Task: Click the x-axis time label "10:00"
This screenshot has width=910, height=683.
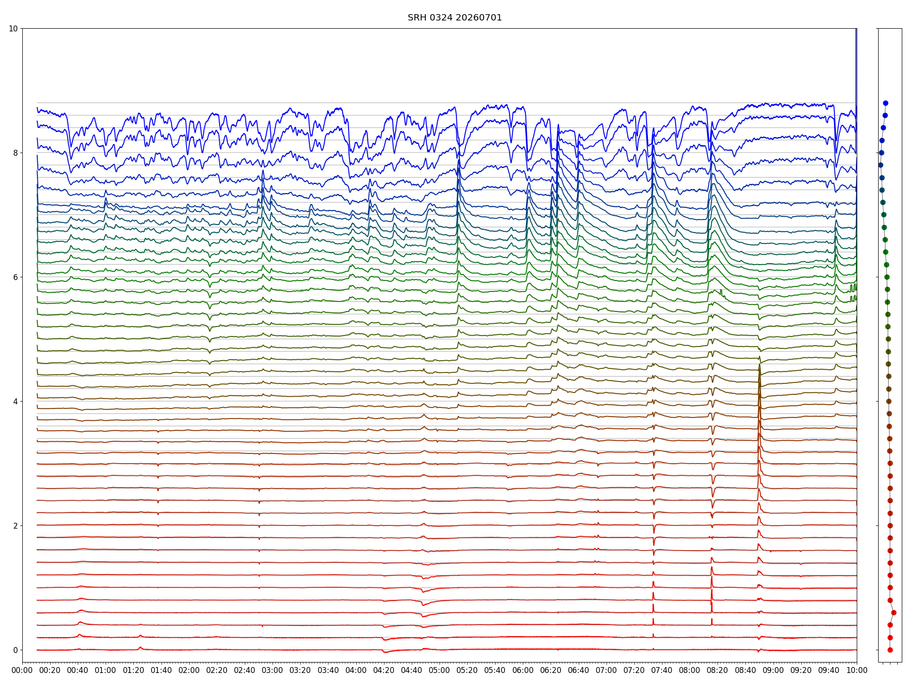Action: click(x=857, y=671)
